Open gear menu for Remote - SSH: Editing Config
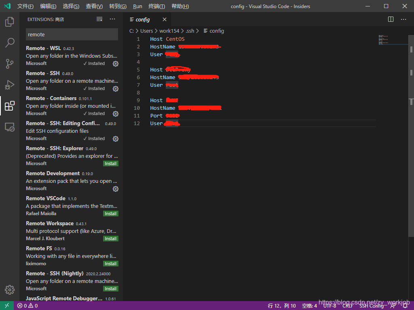Image resolution: width=414 pixels, height=310 pixels. [115, 139]
